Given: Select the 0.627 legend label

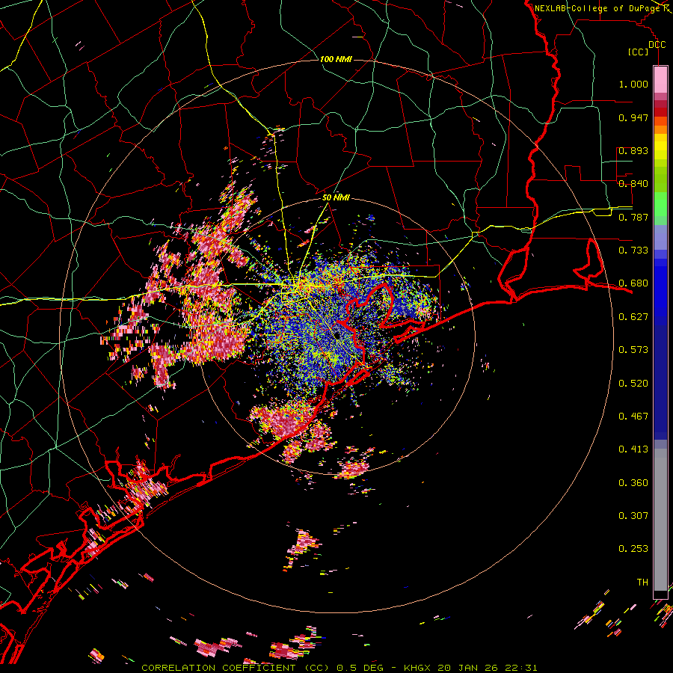Looking at the screenshot, I should [x=633, y=317].
